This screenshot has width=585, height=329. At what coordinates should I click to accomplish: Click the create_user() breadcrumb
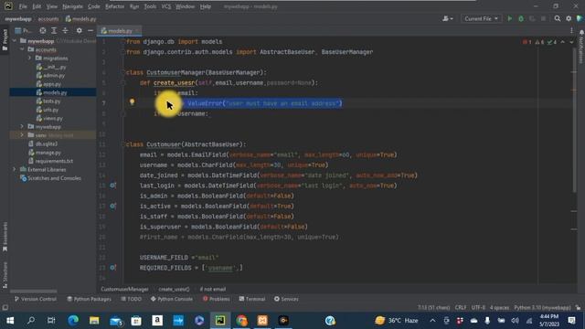pos(174,289)
